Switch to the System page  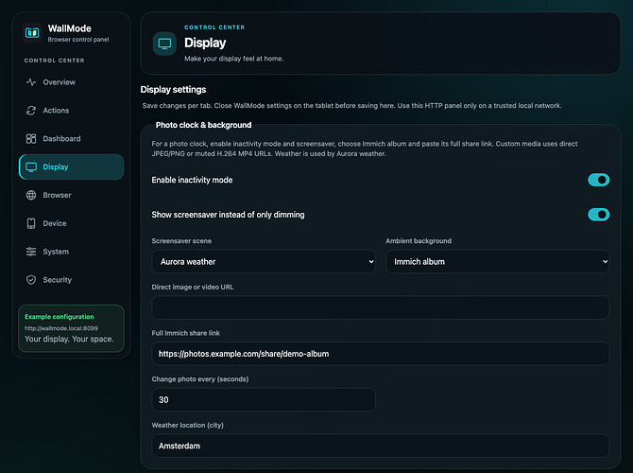click(71, 252)
